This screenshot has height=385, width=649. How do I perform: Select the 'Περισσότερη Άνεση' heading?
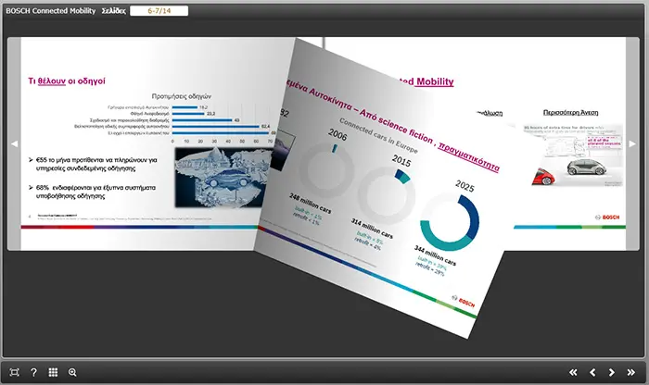[x=570, y=112]
